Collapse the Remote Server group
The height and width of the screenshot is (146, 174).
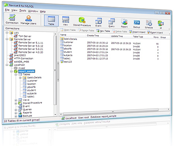coord(7,39)
